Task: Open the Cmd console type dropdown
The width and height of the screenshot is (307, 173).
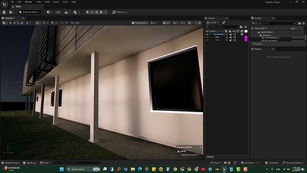Action: pos(45,163)
